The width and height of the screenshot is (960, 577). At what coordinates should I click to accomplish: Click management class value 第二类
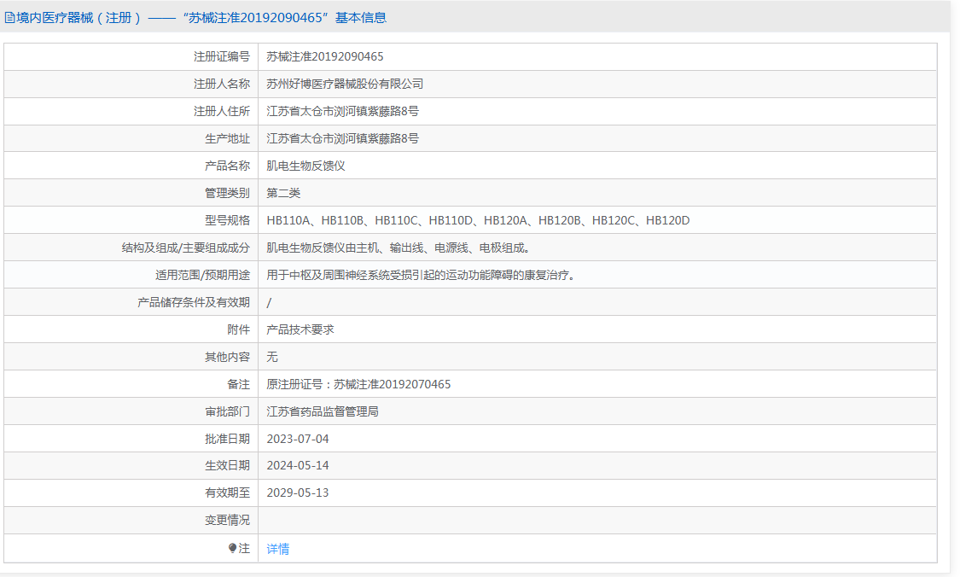(x=283, y=193)
